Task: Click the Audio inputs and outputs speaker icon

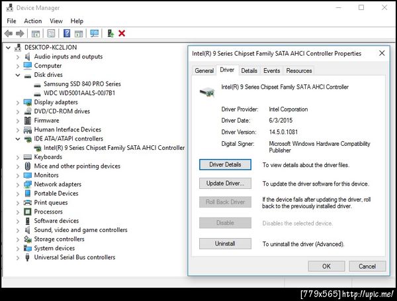Action: (27, 56)
